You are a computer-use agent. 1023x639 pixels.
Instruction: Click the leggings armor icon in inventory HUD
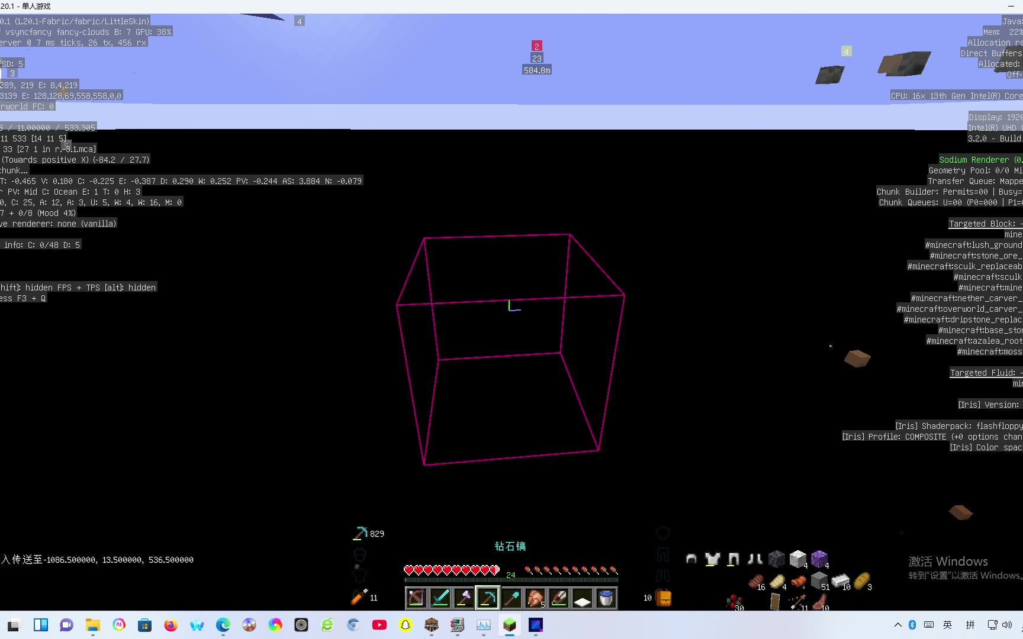(734, 559)
